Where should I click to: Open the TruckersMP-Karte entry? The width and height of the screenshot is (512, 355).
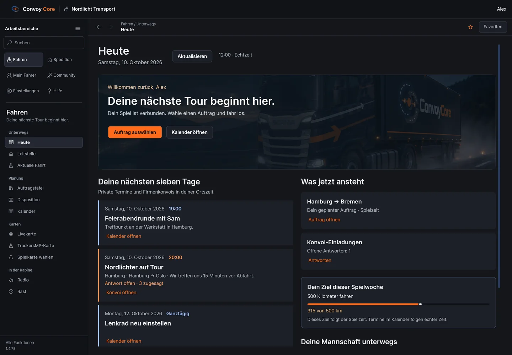coord(44,246)
